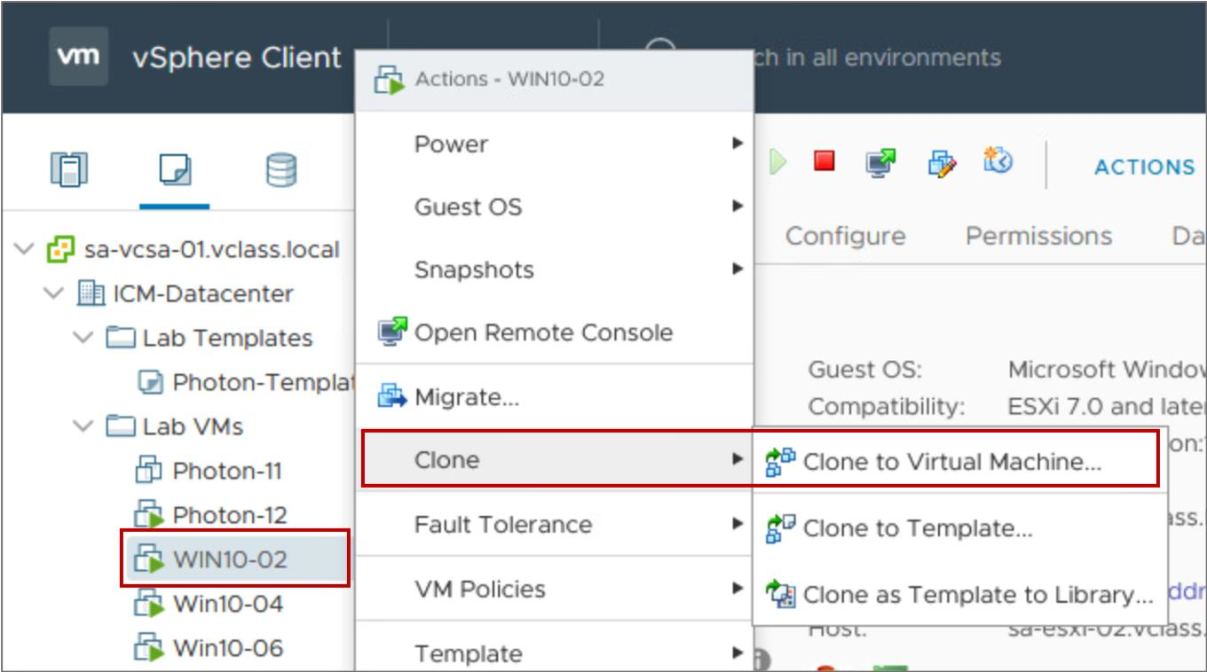Switch to the Configure tab
The height and width of the screenshot is (672, 1207).
[845, 236]
